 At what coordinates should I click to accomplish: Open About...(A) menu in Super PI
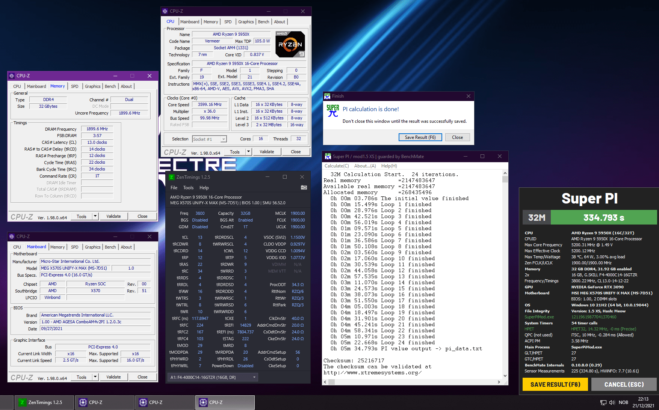(x=365, y=166)
